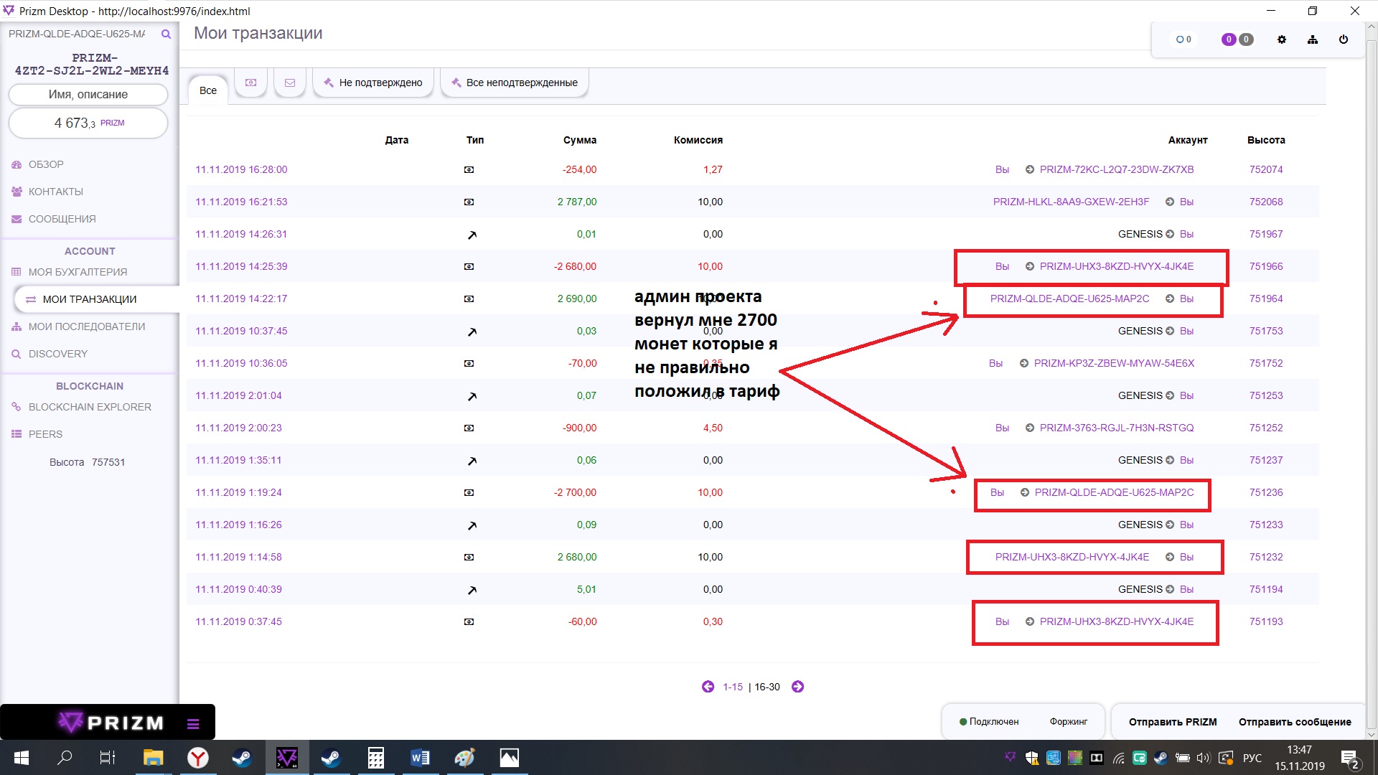Click arrow type icon in the 0:40:39 row

pyautogui.click(x=472, y=590)
